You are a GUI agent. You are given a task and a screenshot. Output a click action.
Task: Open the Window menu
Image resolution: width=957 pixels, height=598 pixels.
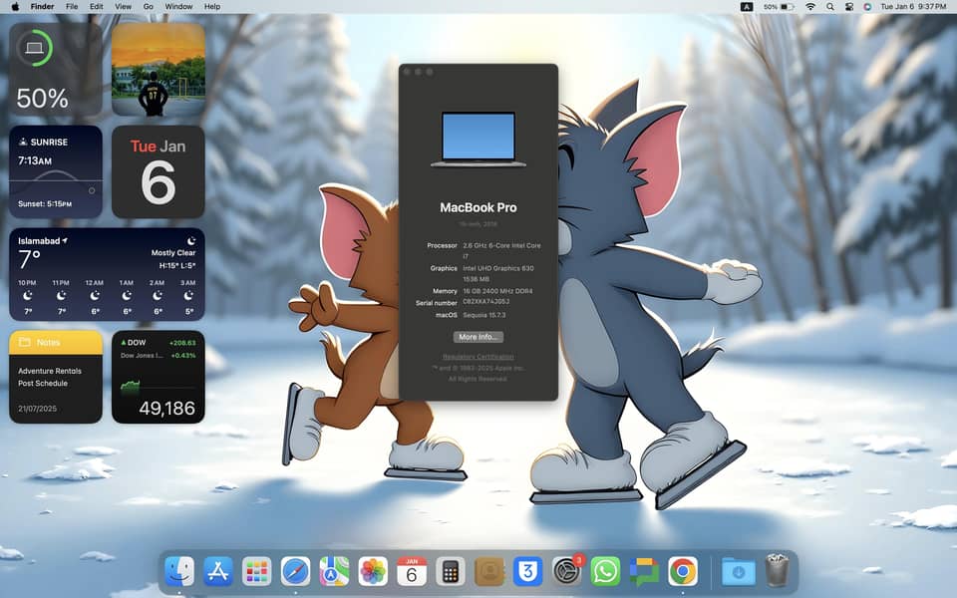178,7
